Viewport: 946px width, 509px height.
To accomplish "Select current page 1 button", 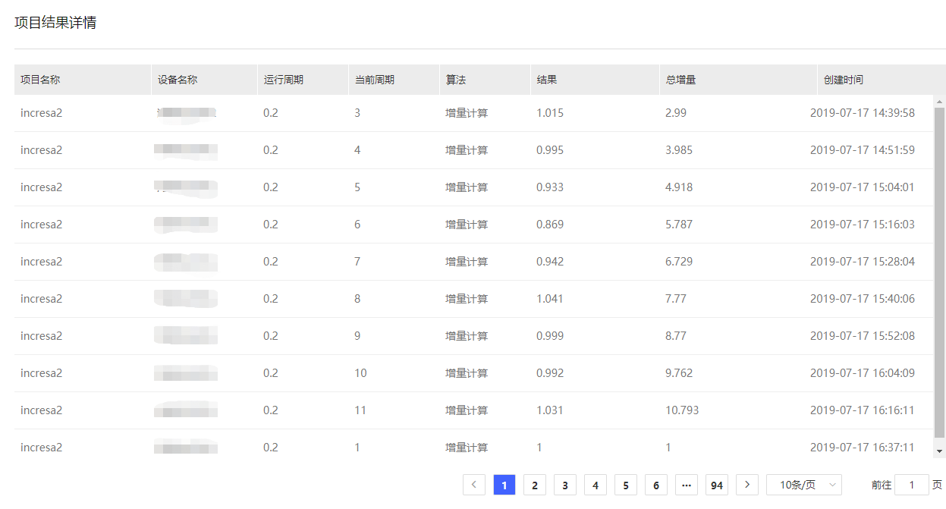I will pyautogui.click(x=504, y=485).
